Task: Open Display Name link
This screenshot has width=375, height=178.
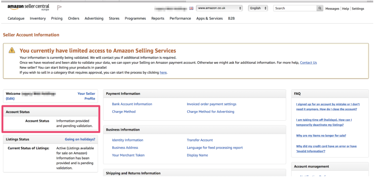Action: tap(197, 155)
